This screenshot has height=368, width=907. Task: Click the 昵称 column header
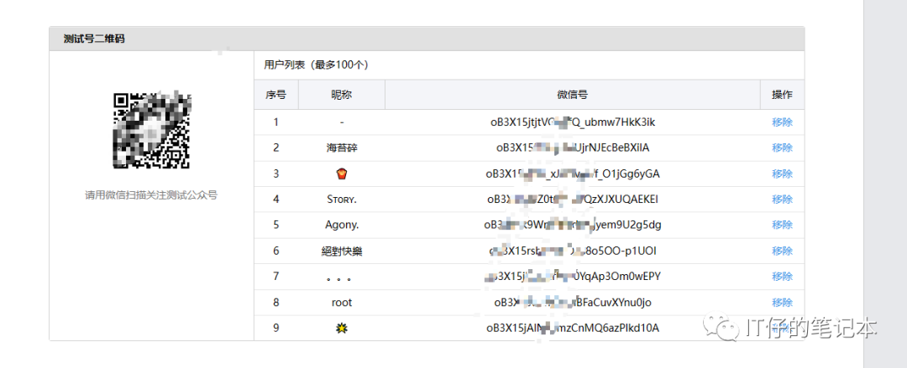tap(341, 95)
